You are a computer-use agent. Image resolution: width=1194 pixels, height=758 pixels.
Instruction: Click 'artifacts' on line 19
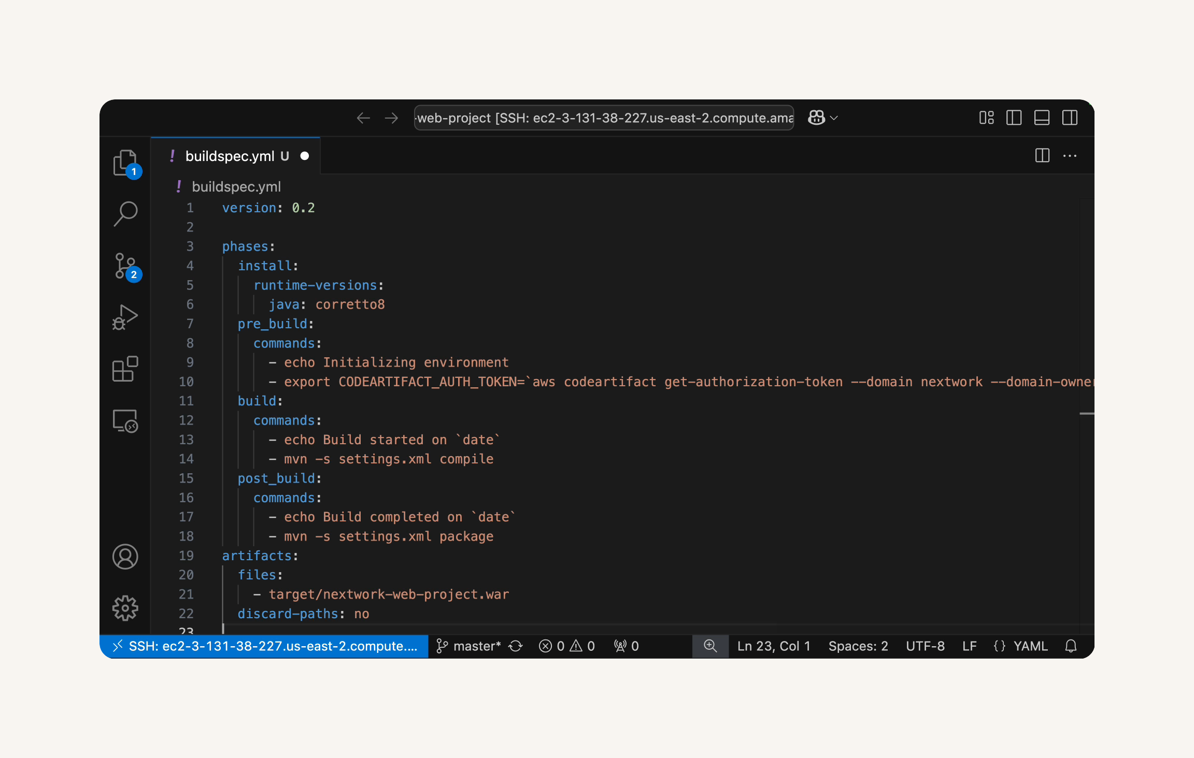click(257, 556)
